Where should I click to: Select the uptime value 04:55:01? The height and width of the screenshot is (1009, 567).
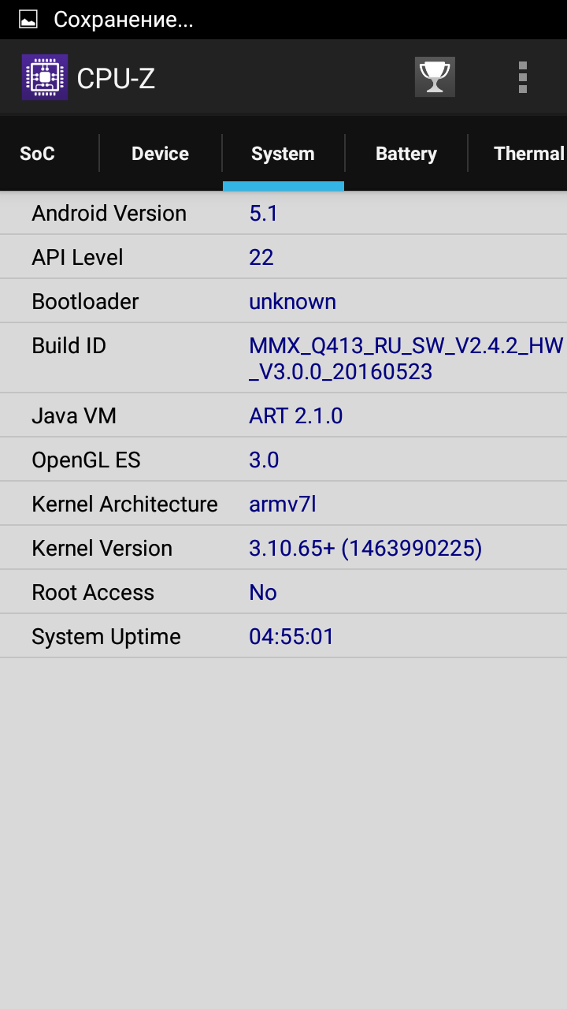point(291,636)
